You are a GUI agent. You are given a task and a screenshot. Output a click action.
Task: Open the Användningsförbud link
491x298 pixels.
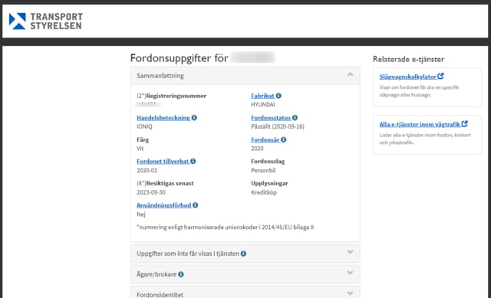(163, 205)
